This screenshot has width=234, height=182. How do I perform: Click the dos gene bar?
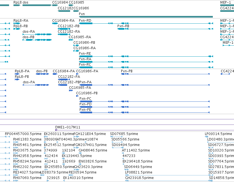pyautogui.click(x=37, y=5)
